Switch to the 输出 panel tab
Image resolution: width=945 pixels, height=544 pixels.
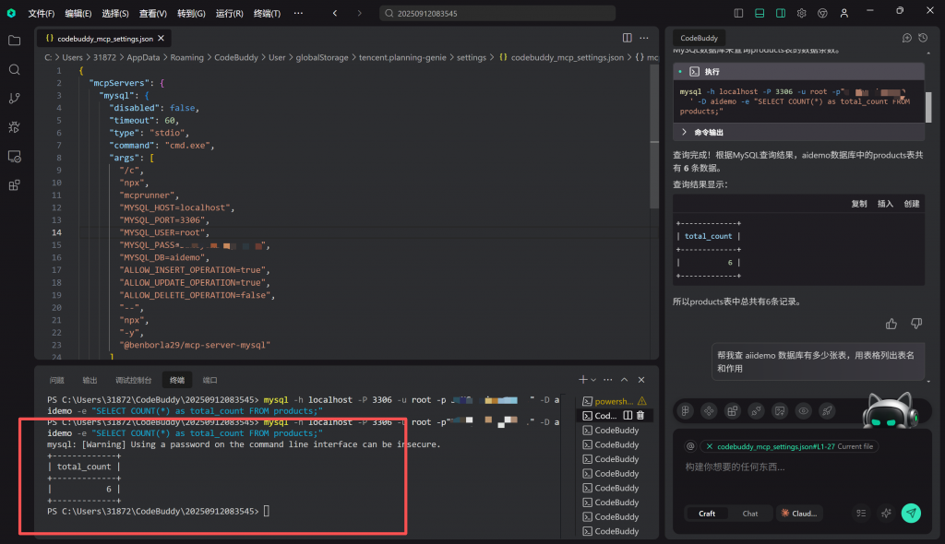(x=90, y=380)
